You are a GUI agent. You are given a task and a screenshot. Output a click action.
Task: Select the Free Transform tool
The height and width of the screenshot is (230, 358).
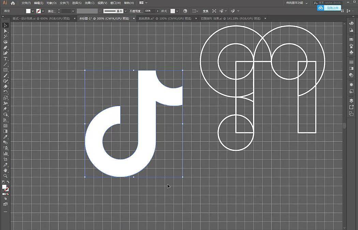(5, 109)
